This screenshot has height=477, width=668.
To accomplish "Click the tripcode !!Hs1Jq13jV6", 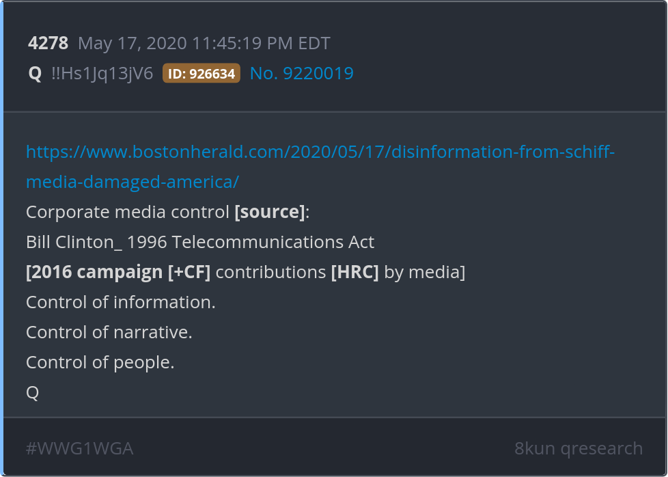I will coord(102,73).
